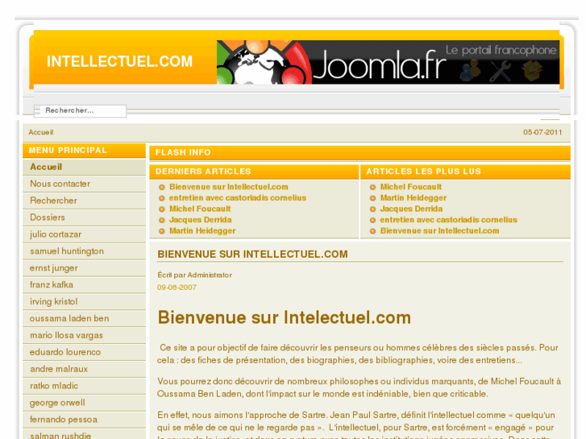
Task: Click the BIENVENUE SUR INTELLECTUEL.COM article heading
Action: tap(252, 255)
